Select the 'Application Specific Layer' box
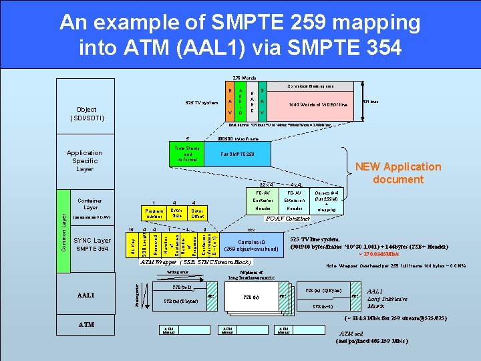481x361 pixels. pos(86,162)
